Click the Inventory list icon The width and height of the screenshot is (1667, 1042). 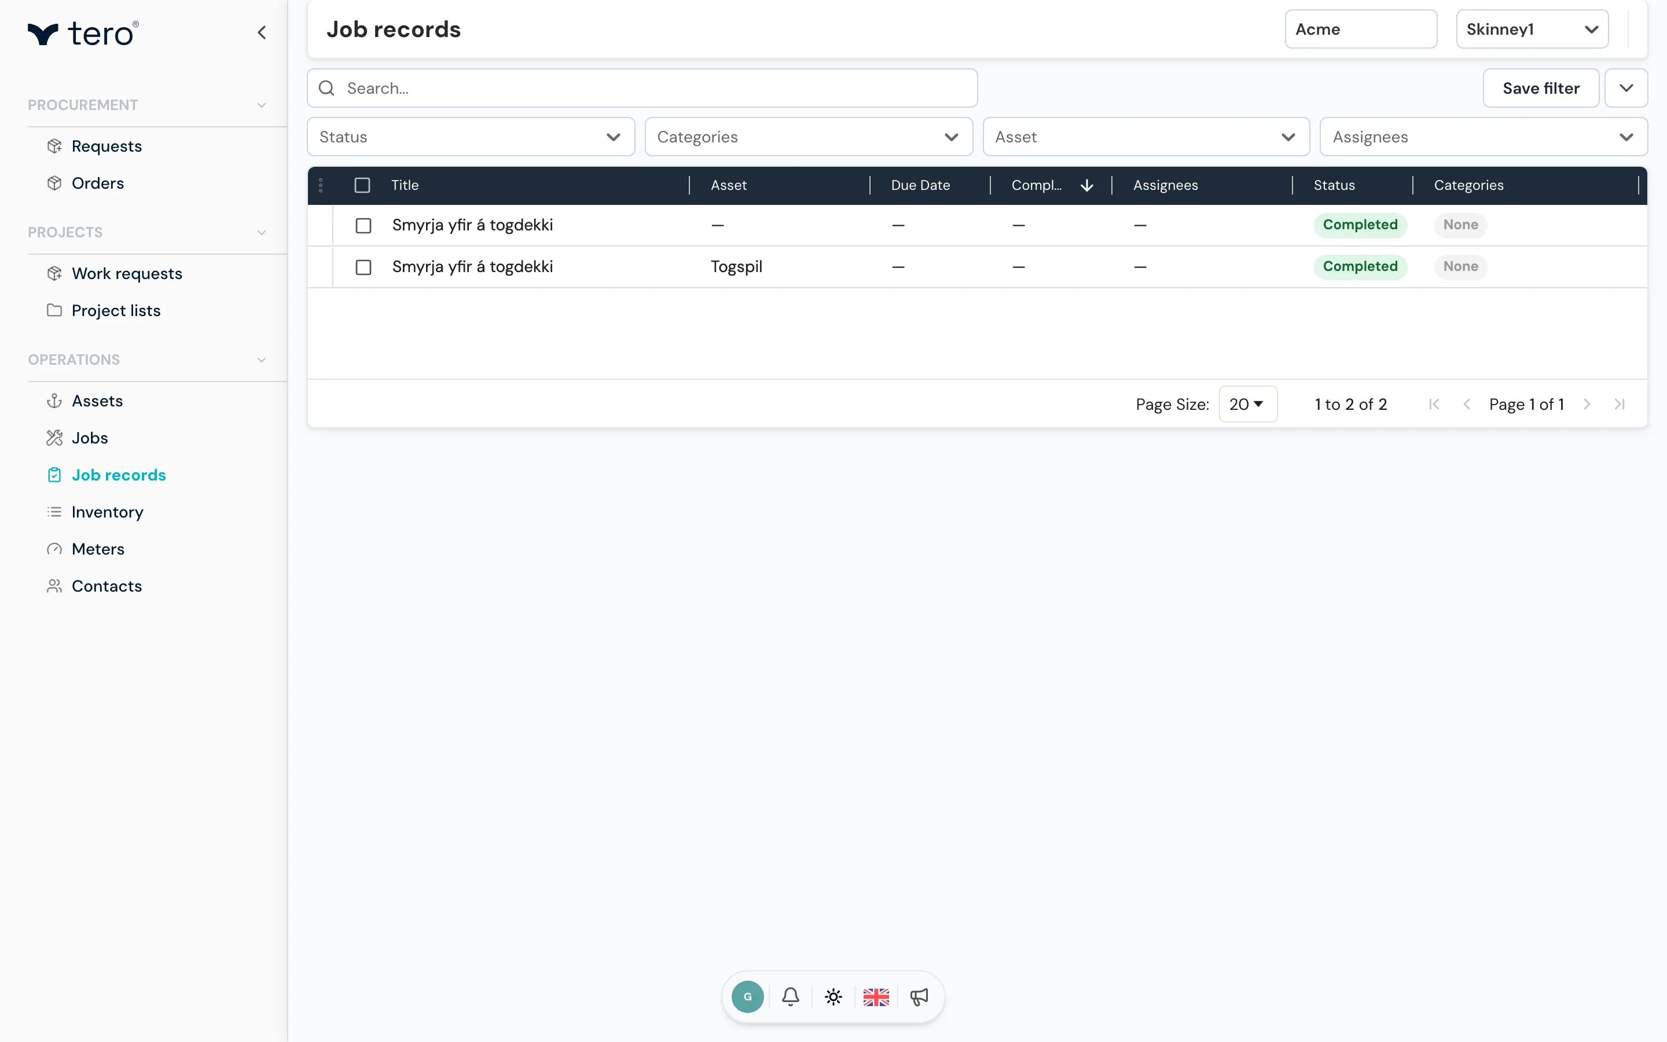click(54, 512)
